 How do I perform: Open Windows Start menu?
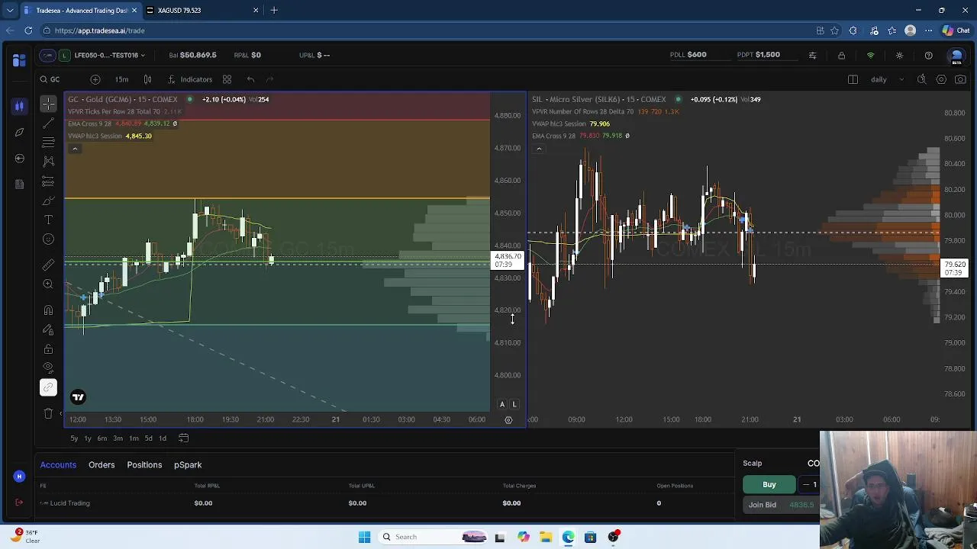pos(364,537)
